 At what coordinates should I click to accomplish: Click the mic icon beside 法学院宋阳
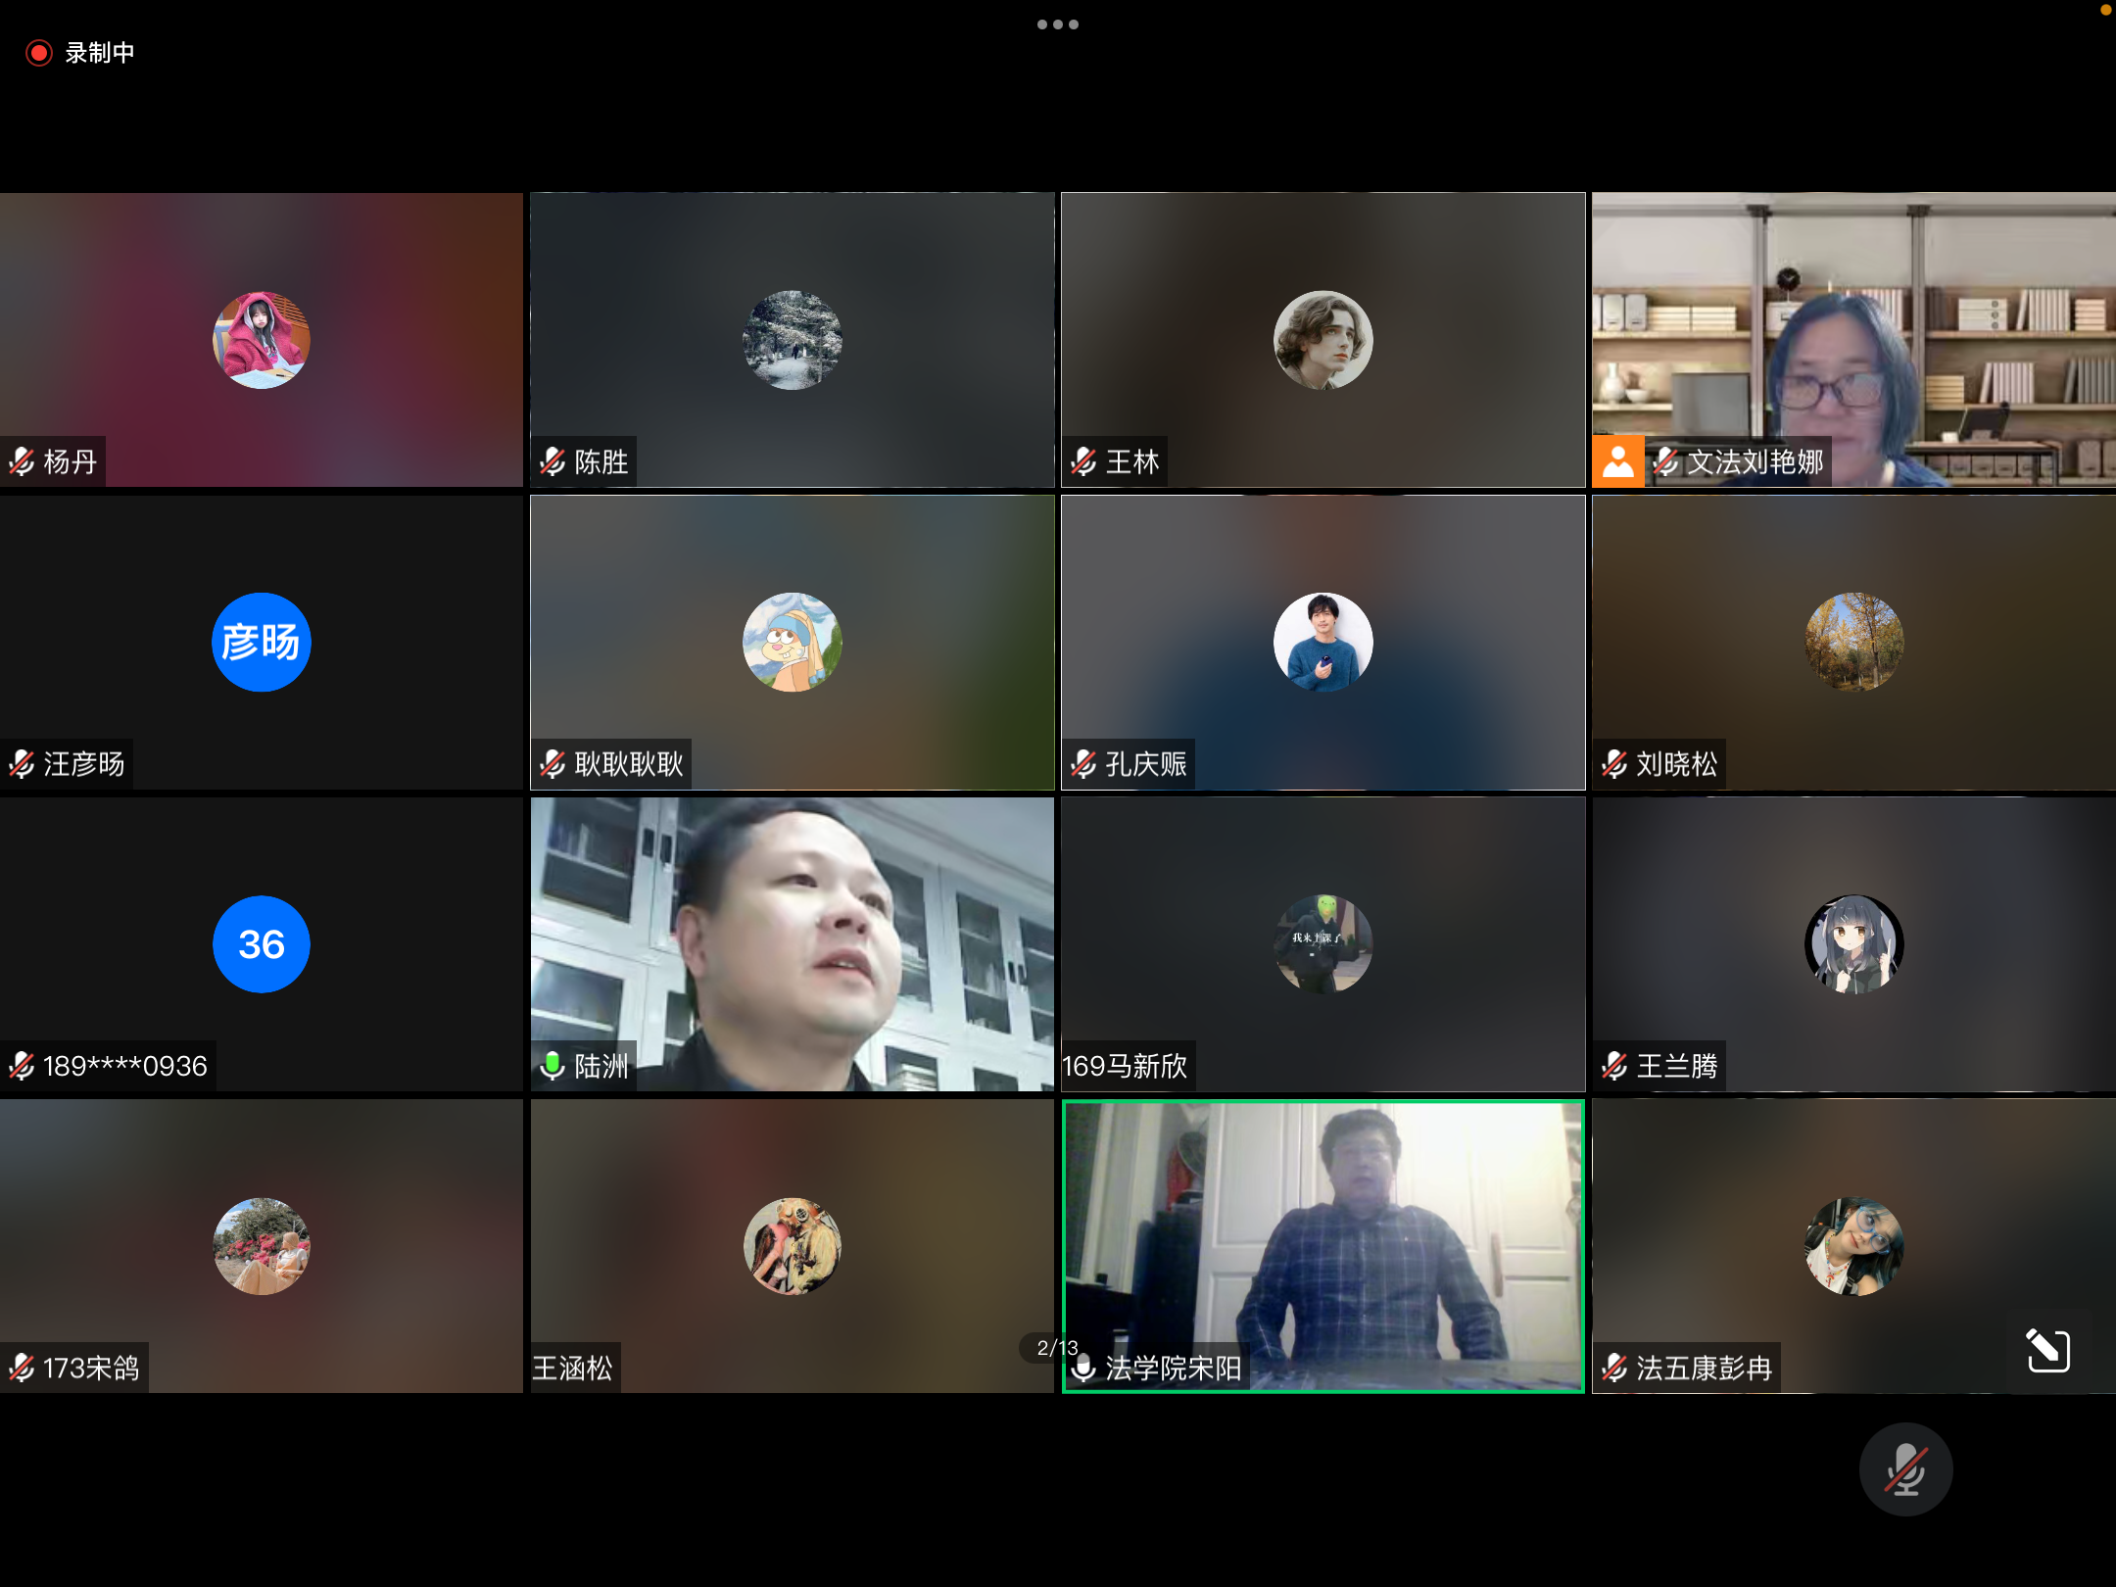tap(1083, 1368)
